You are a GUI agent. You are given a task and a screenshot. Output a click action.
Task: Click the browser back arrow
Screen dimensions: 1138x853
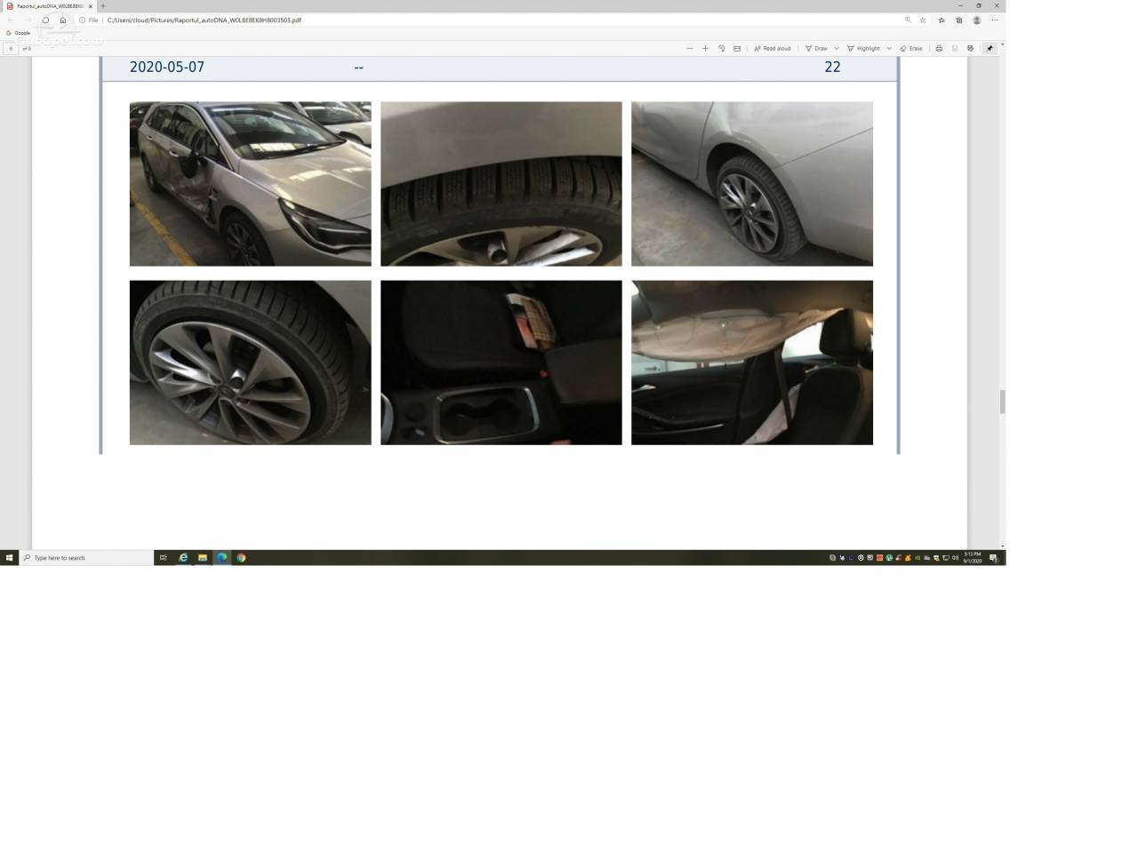[x=11, y=20]
